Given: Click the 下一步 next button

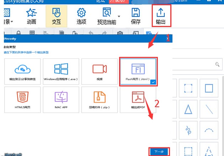Looking at the screenshot, I should pyautogui.click(x=159, y=152).
